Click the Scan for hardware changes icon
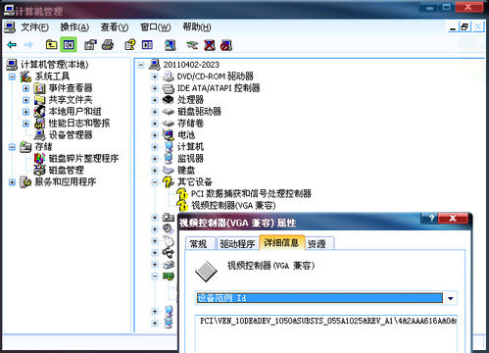 (170, 45)
